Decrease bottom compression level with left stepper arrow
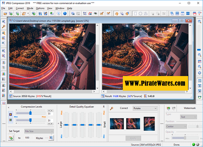The height and width of the screenshot is (147, 203). coord(49,124)
